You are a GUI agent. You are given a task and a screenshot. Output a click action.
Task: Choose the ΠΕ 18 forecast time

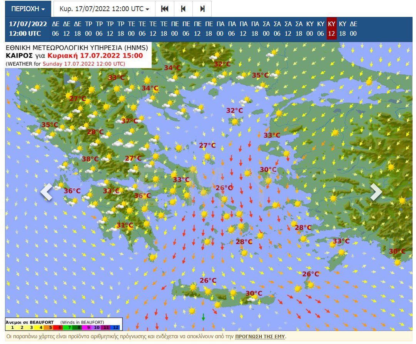209,29
